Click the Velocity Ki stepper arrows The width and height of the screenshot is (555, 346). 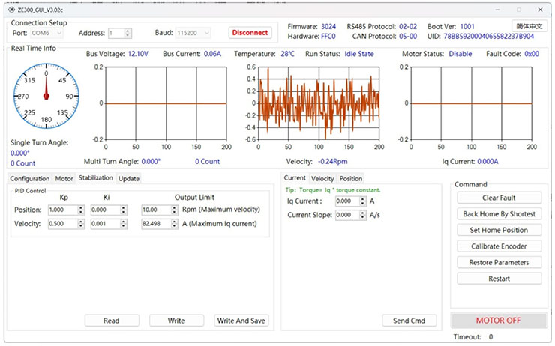124,224
